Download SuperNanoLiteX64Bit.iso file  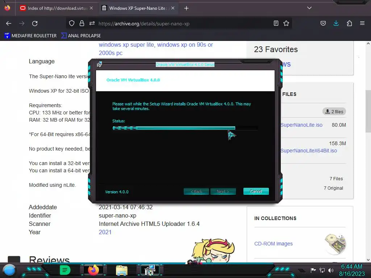pyautogui.click(x=309, y=151)
